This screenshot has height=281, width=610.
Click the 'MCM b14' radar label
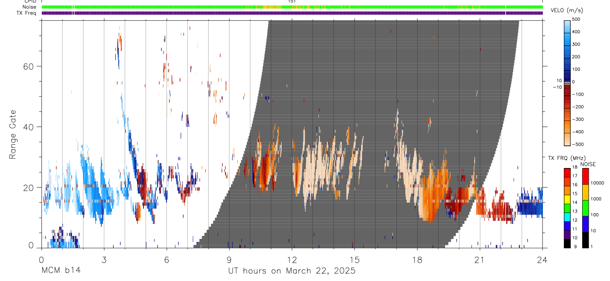click(x=61, y=271)
